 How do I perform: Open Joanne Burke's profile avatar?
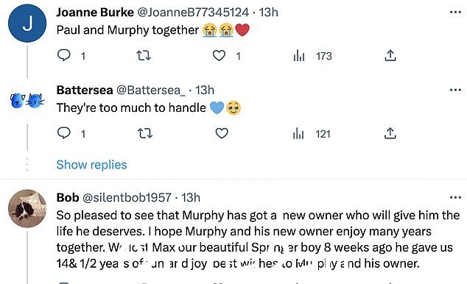[x=27, y=24]
